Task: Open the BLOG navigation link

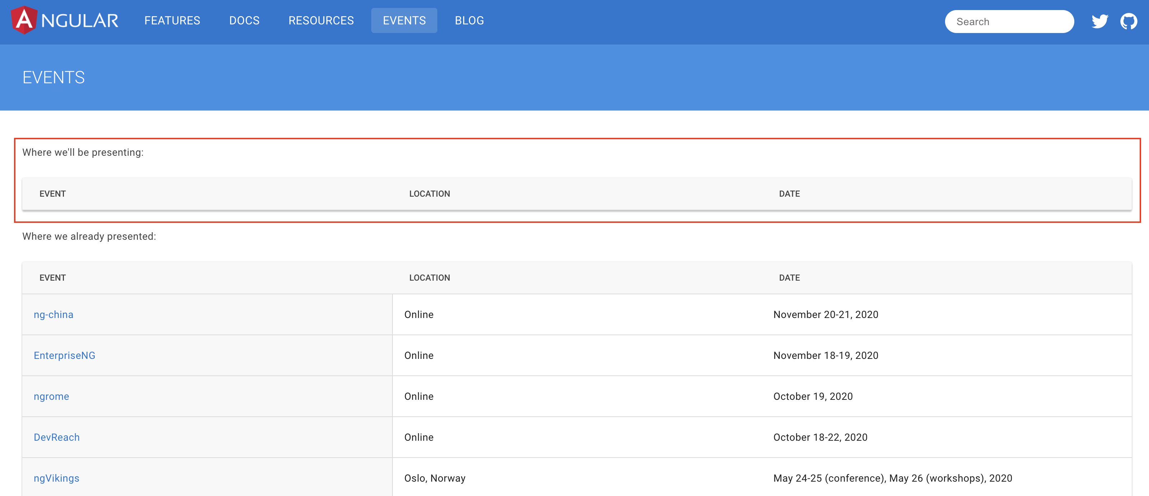Action: pyautogui.click(x=469, y=20)
